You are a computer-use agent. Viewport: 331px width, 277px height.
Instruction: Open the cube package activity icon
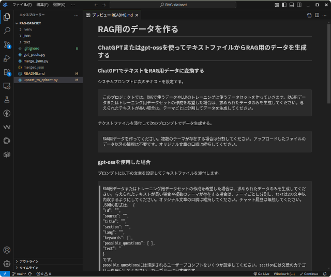point(7,155)
